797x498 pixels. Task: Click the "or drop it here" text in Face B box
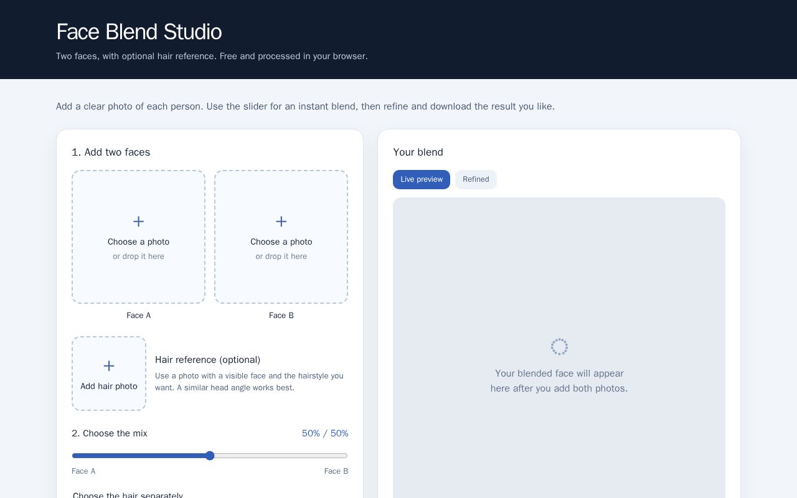pos(281,256)
